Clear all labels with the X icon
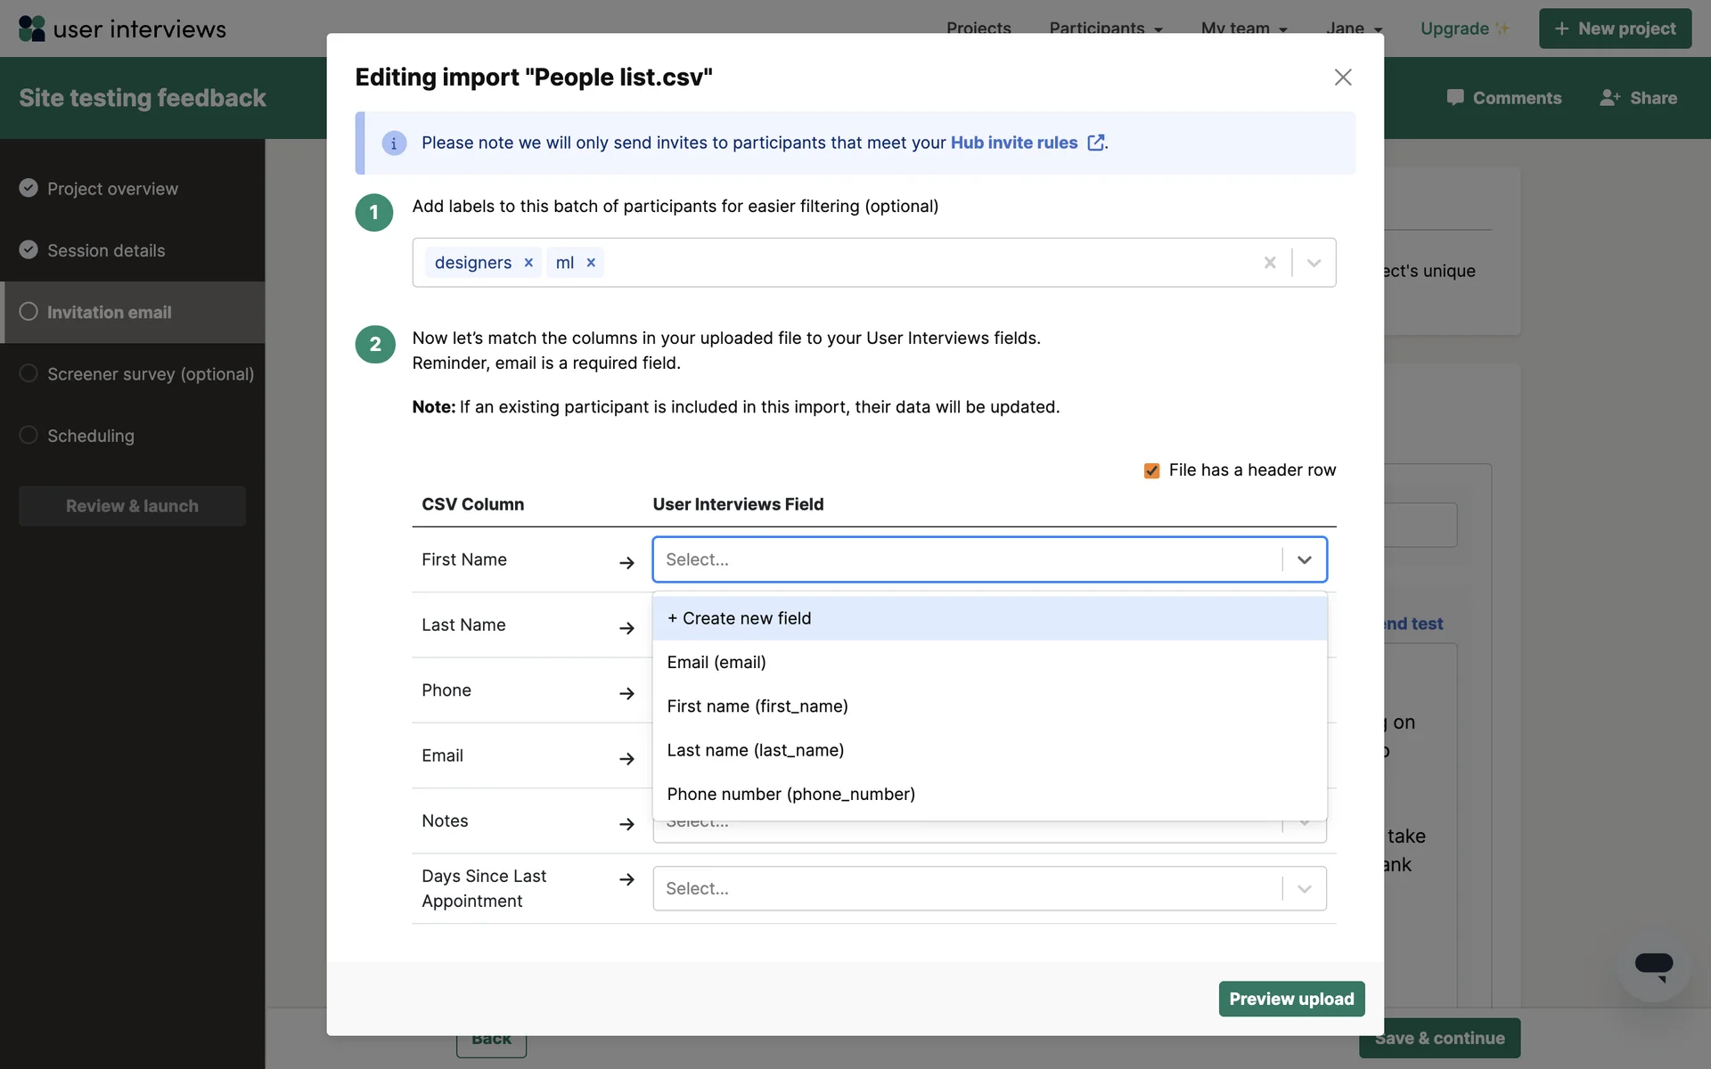This screenshot has width=1711, height=1069. click(1270, 263)
